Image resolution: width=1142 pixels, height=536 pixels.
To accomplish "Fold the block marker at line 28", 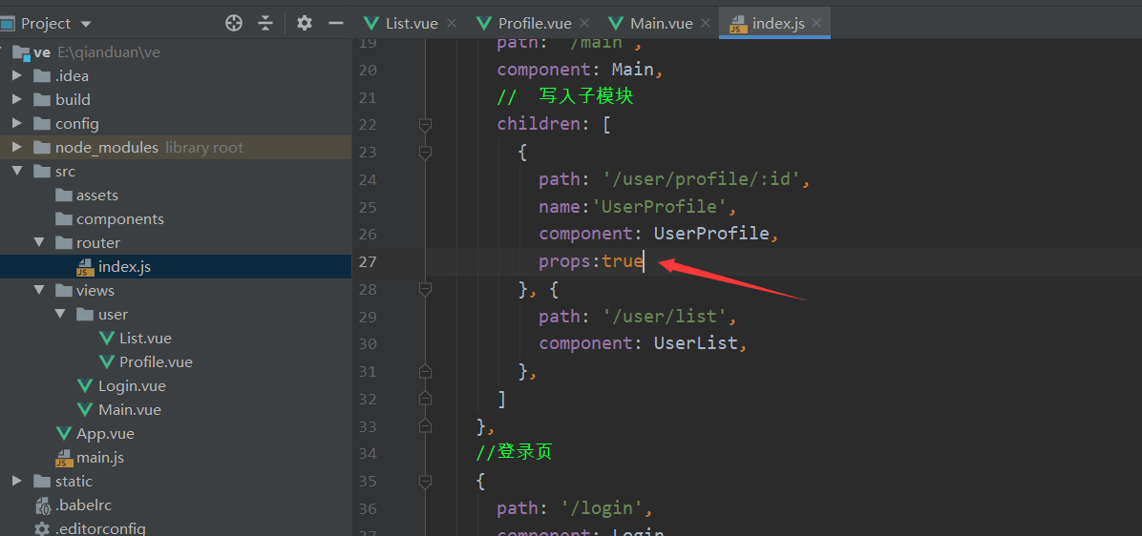I will [425, 289].
